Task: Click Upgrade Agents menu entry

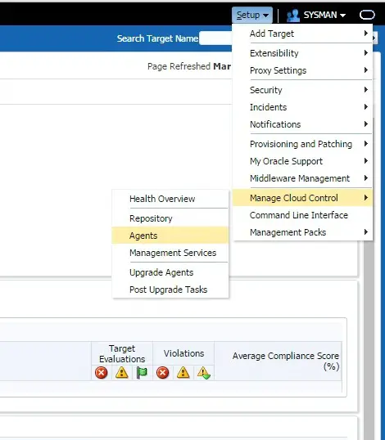Action: [170, 272]
